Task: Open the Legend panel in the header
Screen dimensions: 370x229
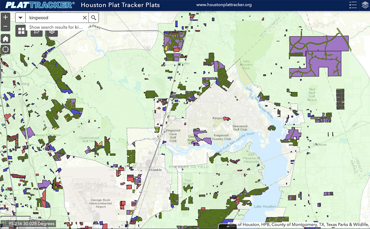Action: point(353,5)
